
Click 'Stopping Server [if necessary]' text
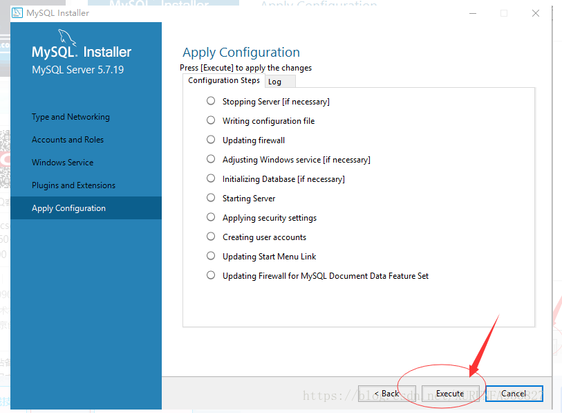(276, 102)
